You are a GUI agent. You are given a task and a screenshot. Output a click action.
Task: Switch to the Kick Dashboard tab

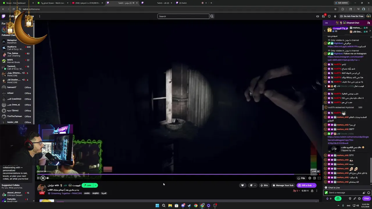(x=18, y=3)
